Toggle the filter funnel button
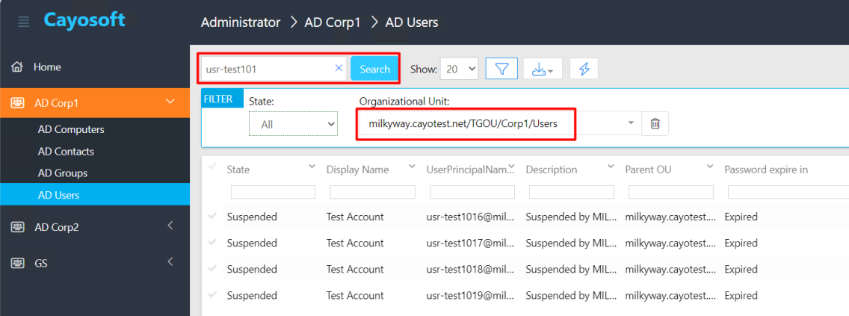 [x=502, y=69]
